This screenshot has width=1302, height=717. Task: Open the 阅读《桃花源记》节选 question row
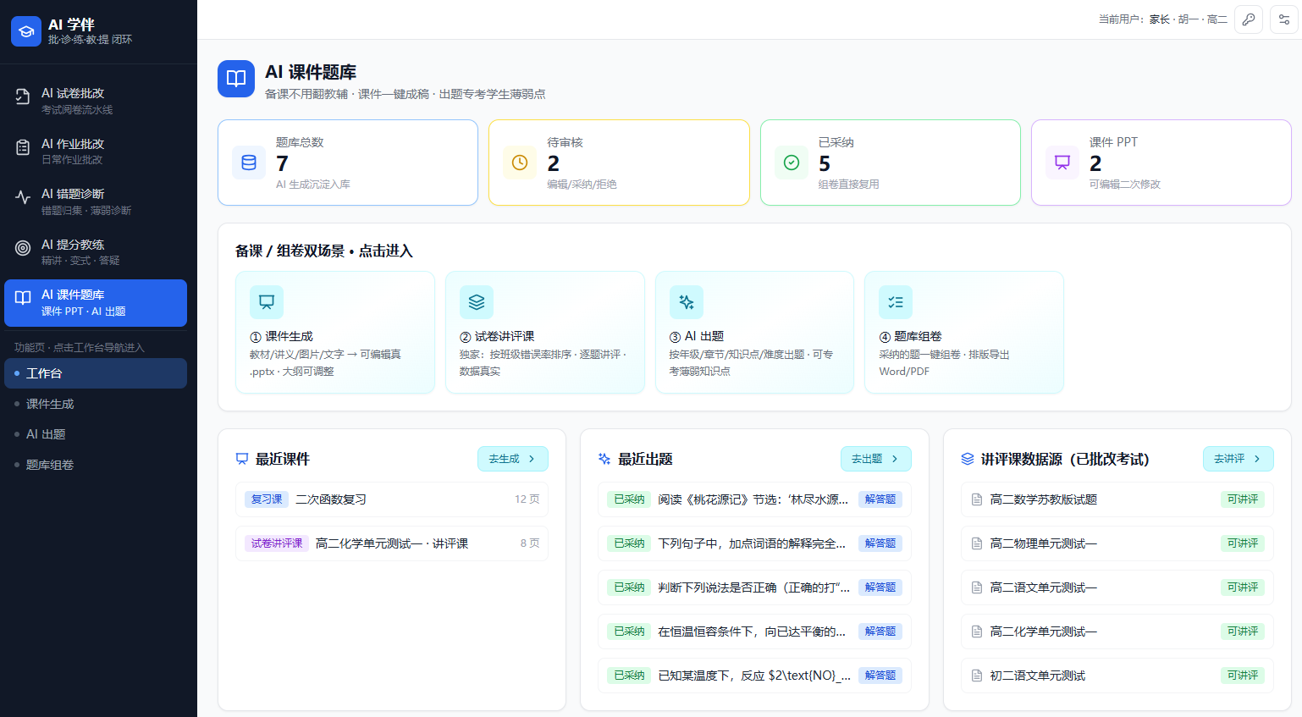(754, 499)
